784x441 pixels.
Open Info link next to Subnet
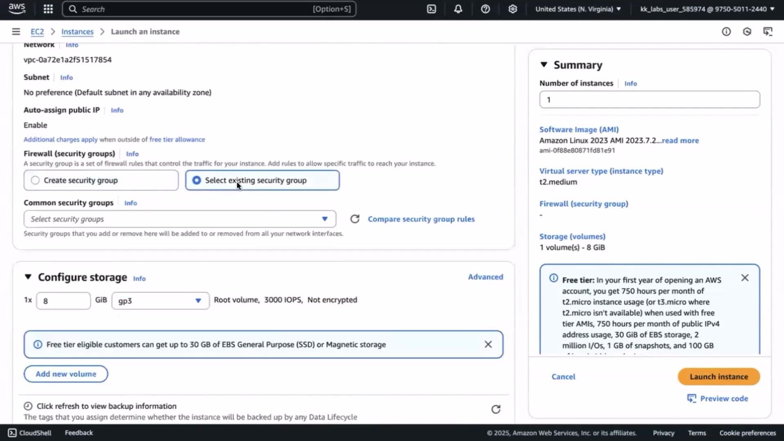point(67,77)
